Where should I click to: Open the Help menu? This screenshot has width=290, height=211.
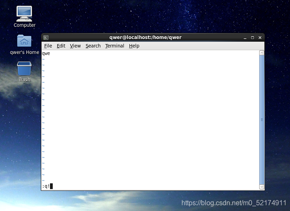134,46
